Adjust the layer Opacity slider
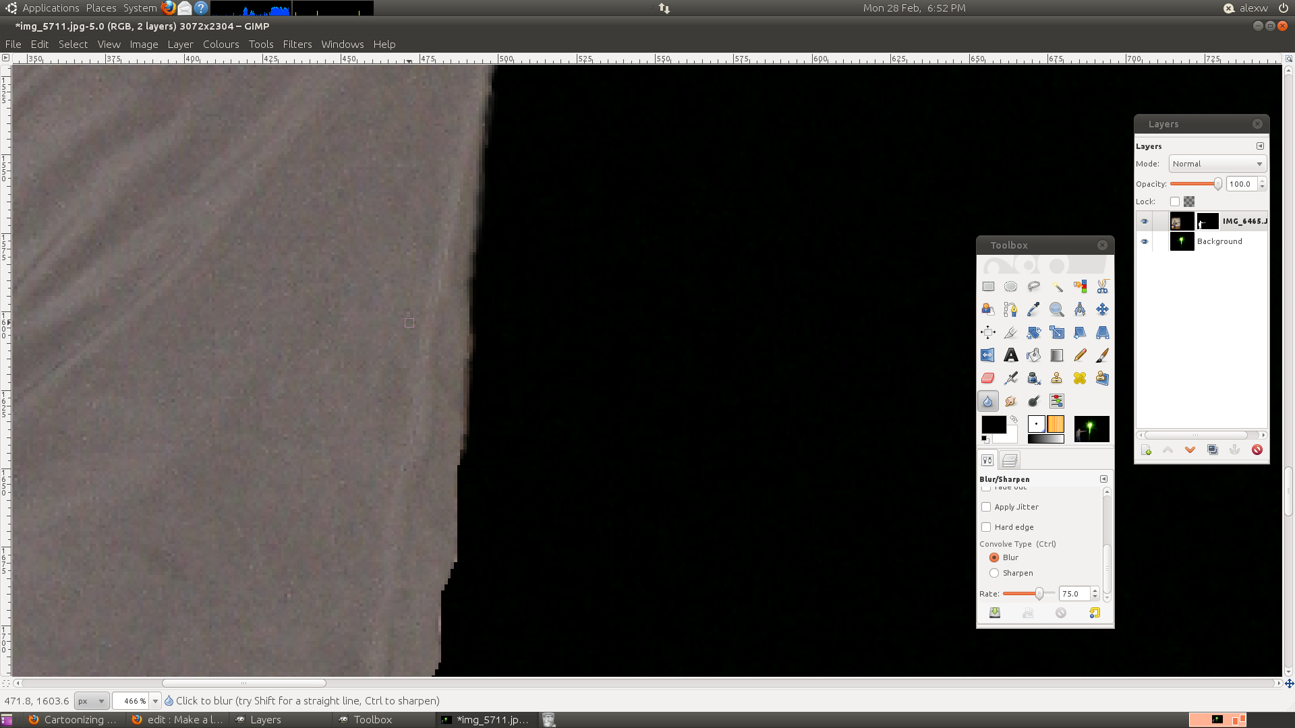This screenshot has width=1295, height=728. 1195,184
